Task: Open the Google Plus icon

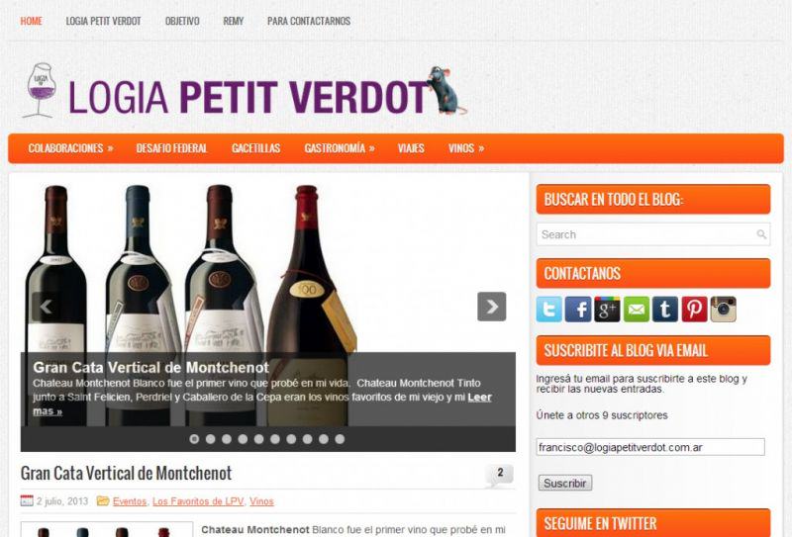Action: pyautogui.click(x=607, y=310)
